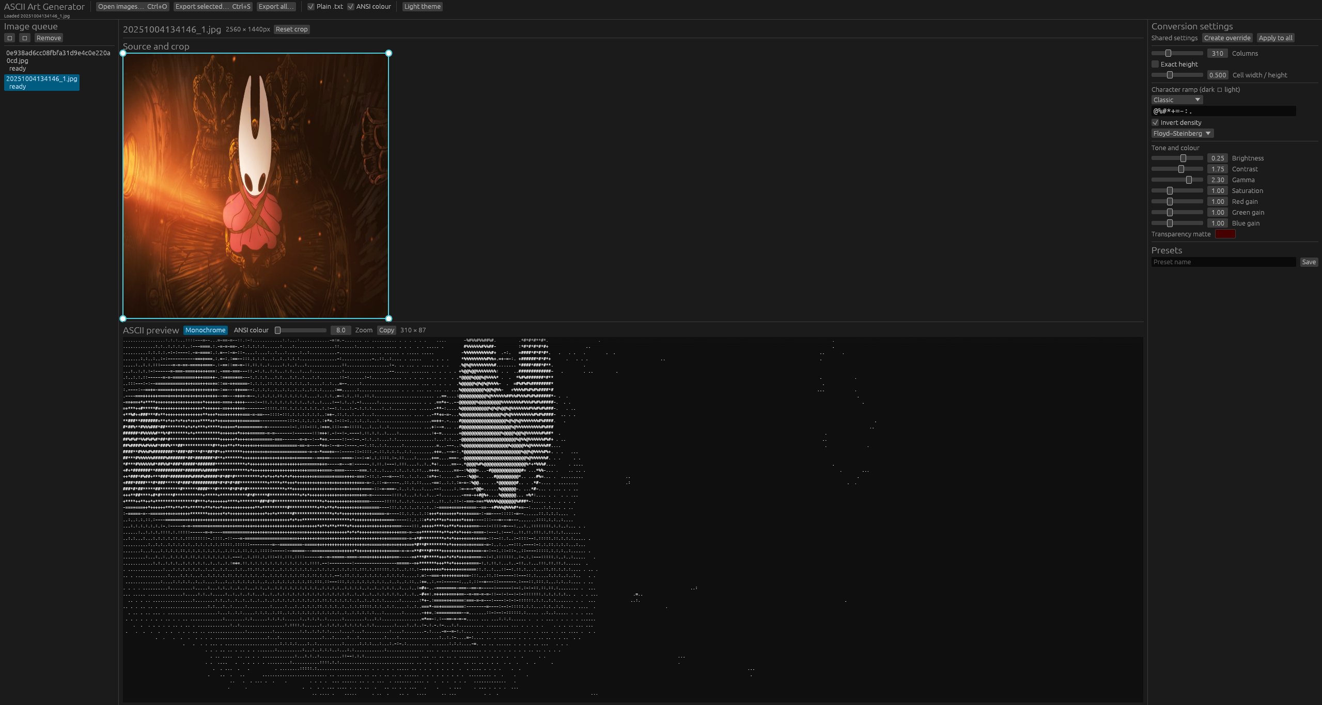Click the square icon button directly beside Remove

[24, 38]
